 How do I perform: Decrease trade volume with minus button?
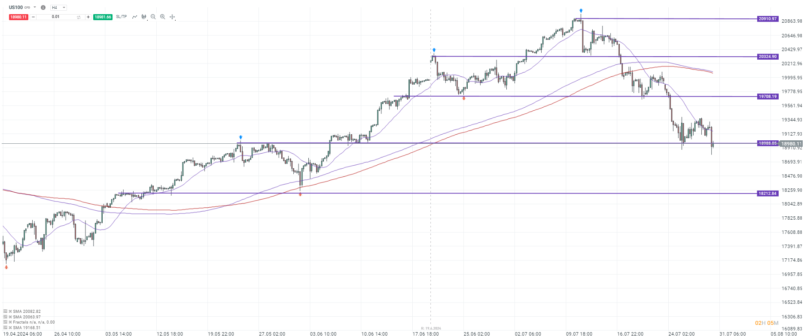[x=33, y=17]
